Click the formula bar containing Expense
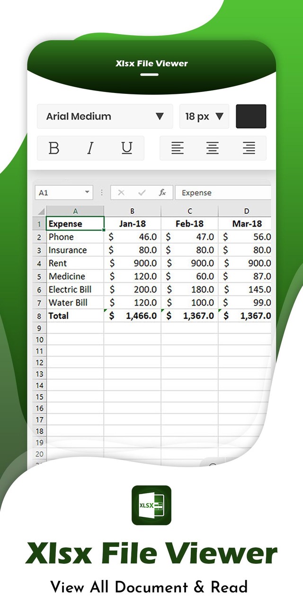This screenshot has width=303, height=607. point(223,193)
